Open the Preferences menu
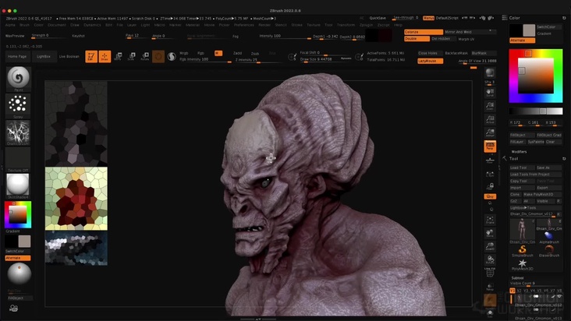This screenshot has height=321, width=571. 243,25
